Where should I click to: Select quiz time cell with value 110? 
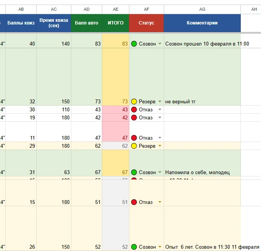coord(54,109)
